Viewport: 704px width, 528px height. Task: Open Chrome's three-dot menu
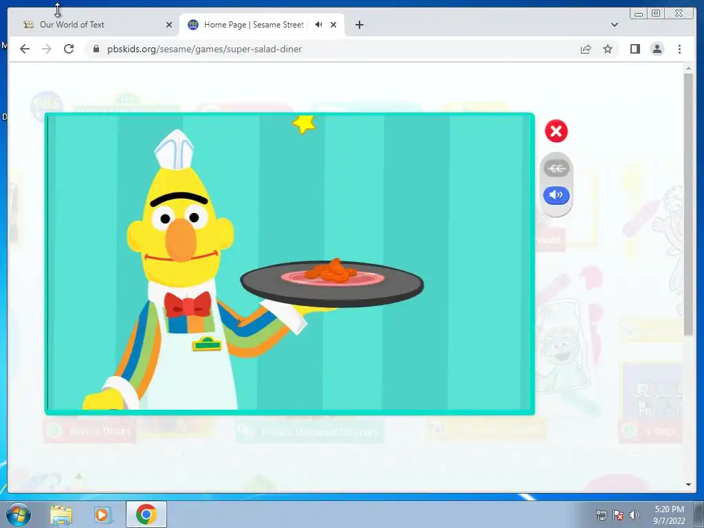click(679, 49)
